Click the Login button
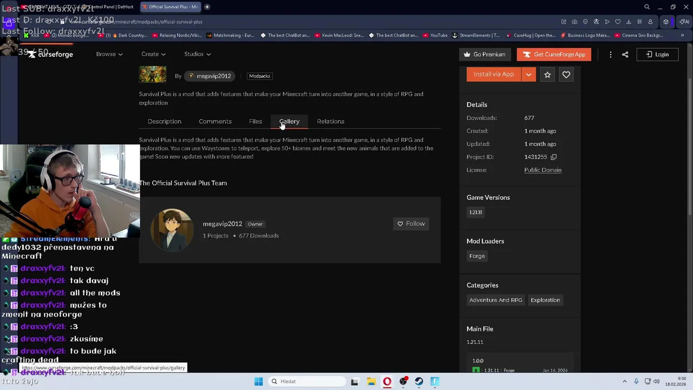Screen dimensions: 693x390 pos(657,54)
